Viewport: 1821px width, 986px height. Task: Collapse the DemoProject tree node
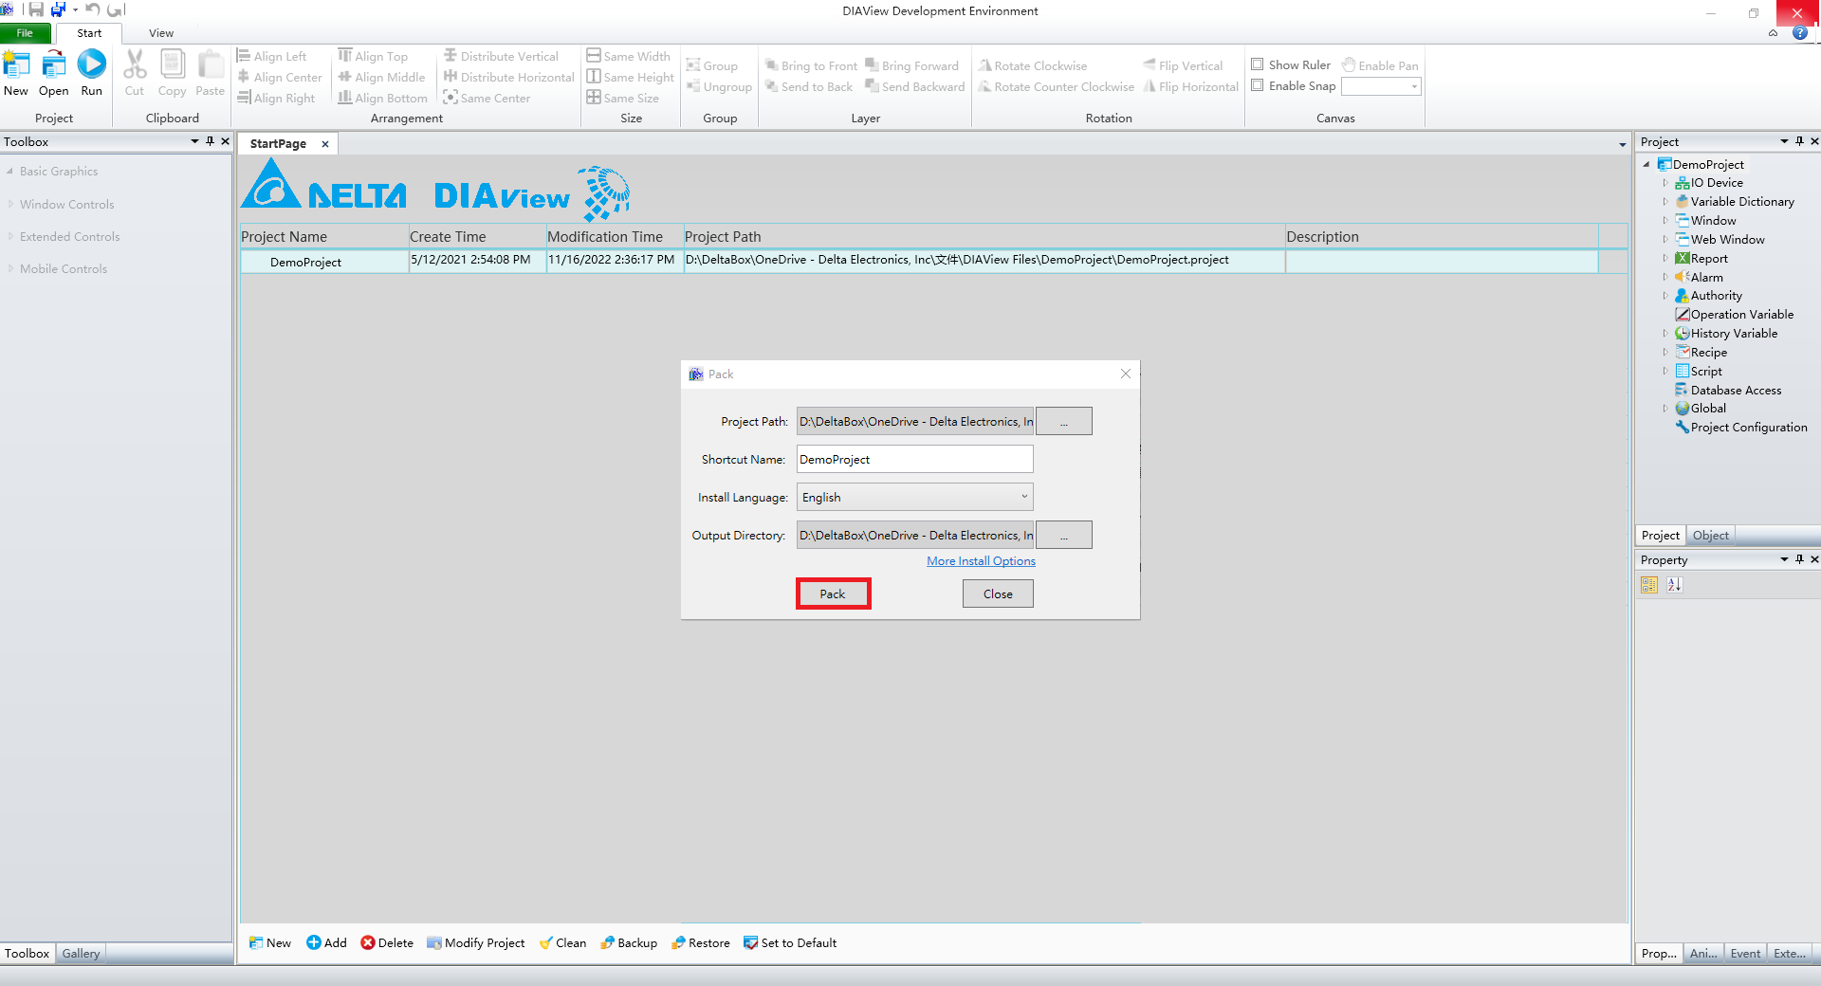1646,164
